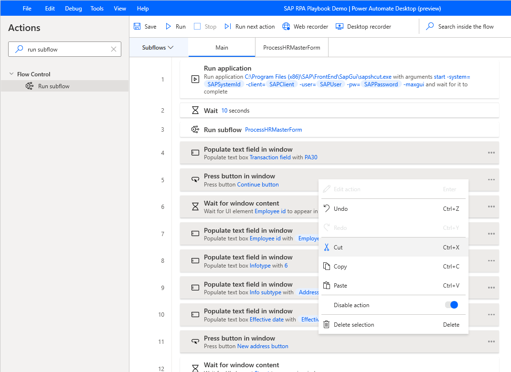Viewport: 511px width, 372px height.
Task: Click text field icon on Infotype step
Action: click(195, 261)
